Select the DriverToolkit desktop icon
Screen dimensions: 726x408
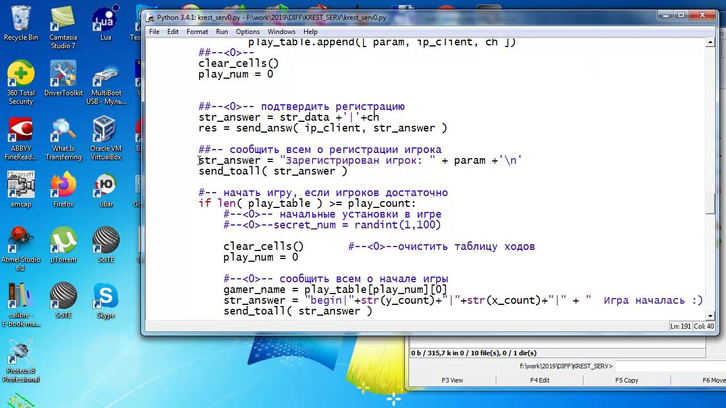(x=64, y=78)
